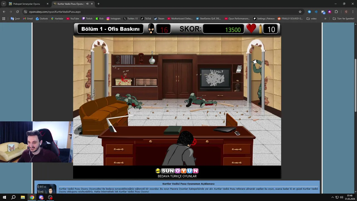Click the blue circular extension icon
The height and width of the screenshot is (201, 357).
point(309,12)
